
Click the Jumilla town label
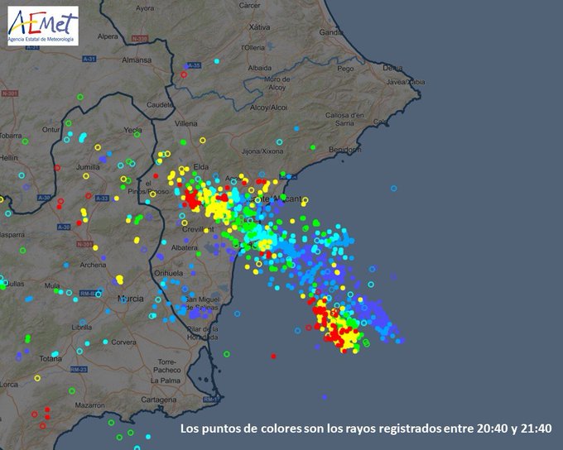click(x=87, y=166)
